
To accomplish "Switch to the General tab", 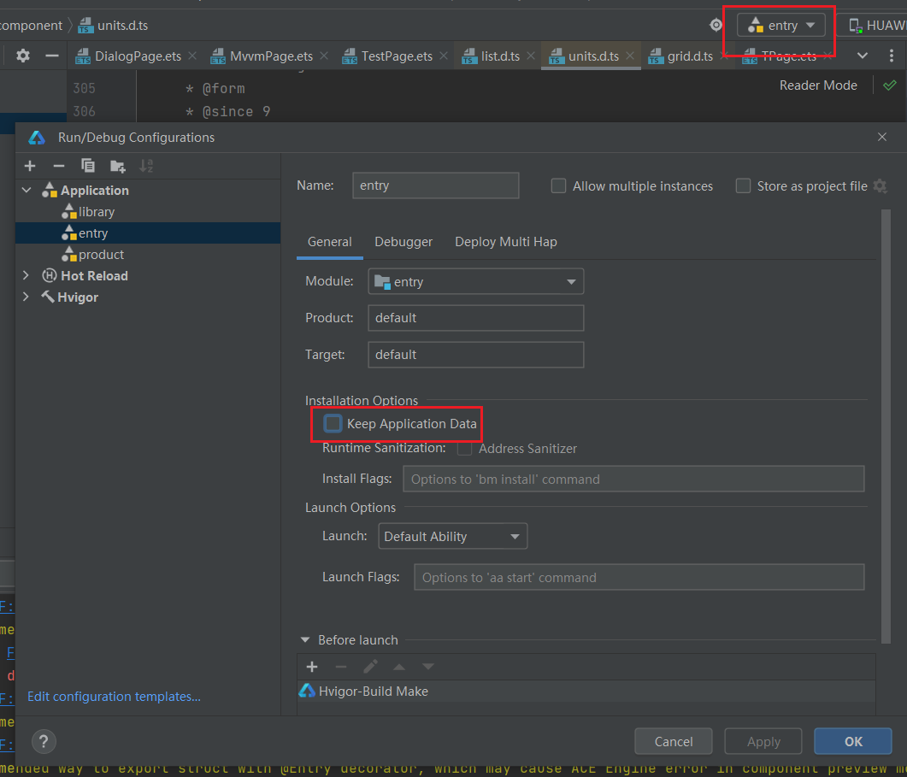I will pyautogui.click(x=330, y=242).
